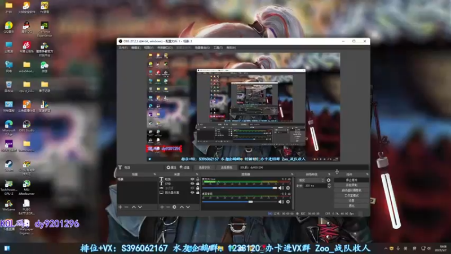This screenshot has width=451, height=254.
Task: Toggle visibility of the second text source
Action: [x=192, y=183]
